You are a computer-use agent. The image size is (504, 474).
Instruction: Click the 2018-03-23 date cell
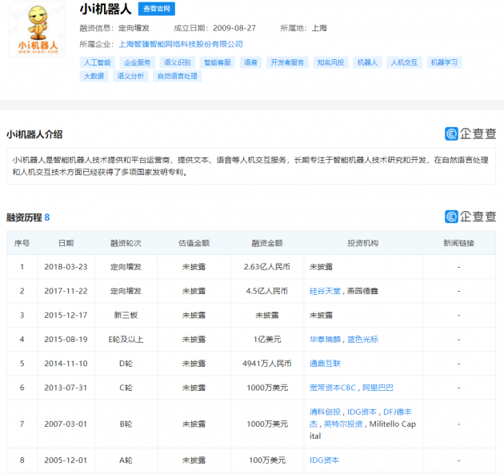[66, 267]
